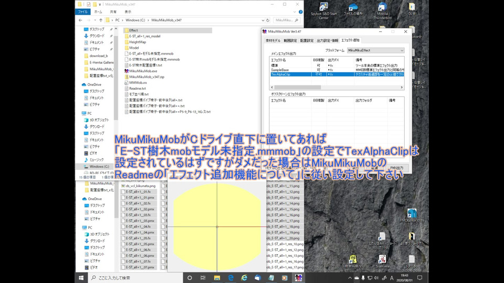Click the horizontal scrollbar thumb of the main effect list
Image resolution: width=504 pixels, height=283 pixels.
point(298,88)
